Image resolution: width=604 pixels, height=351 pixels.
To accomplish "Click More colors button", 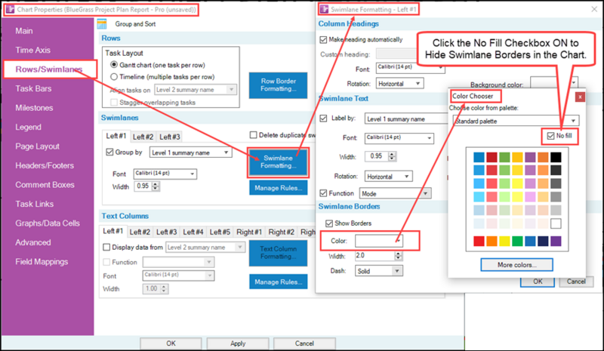I will (x=516, y=265).
